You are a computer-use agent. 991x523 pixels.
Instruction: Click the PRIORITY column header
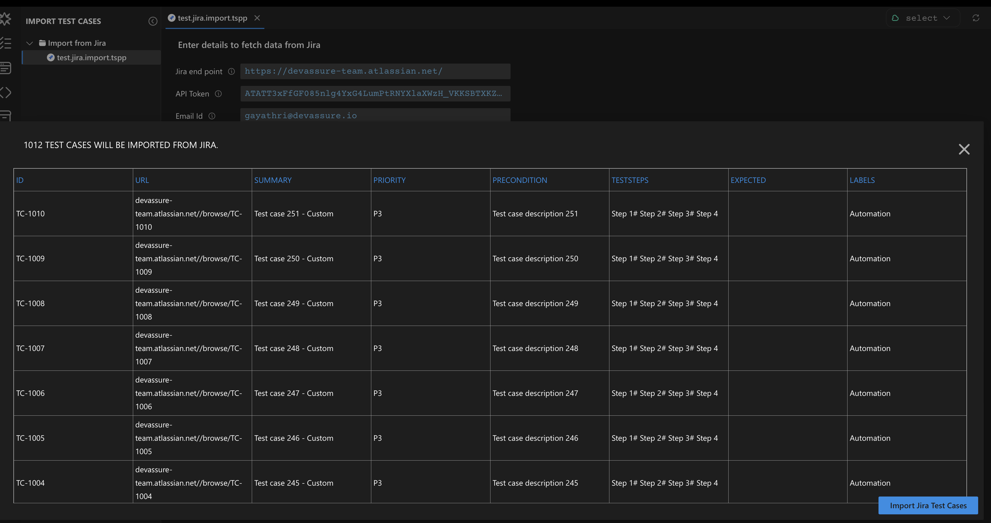pos(389,180)
